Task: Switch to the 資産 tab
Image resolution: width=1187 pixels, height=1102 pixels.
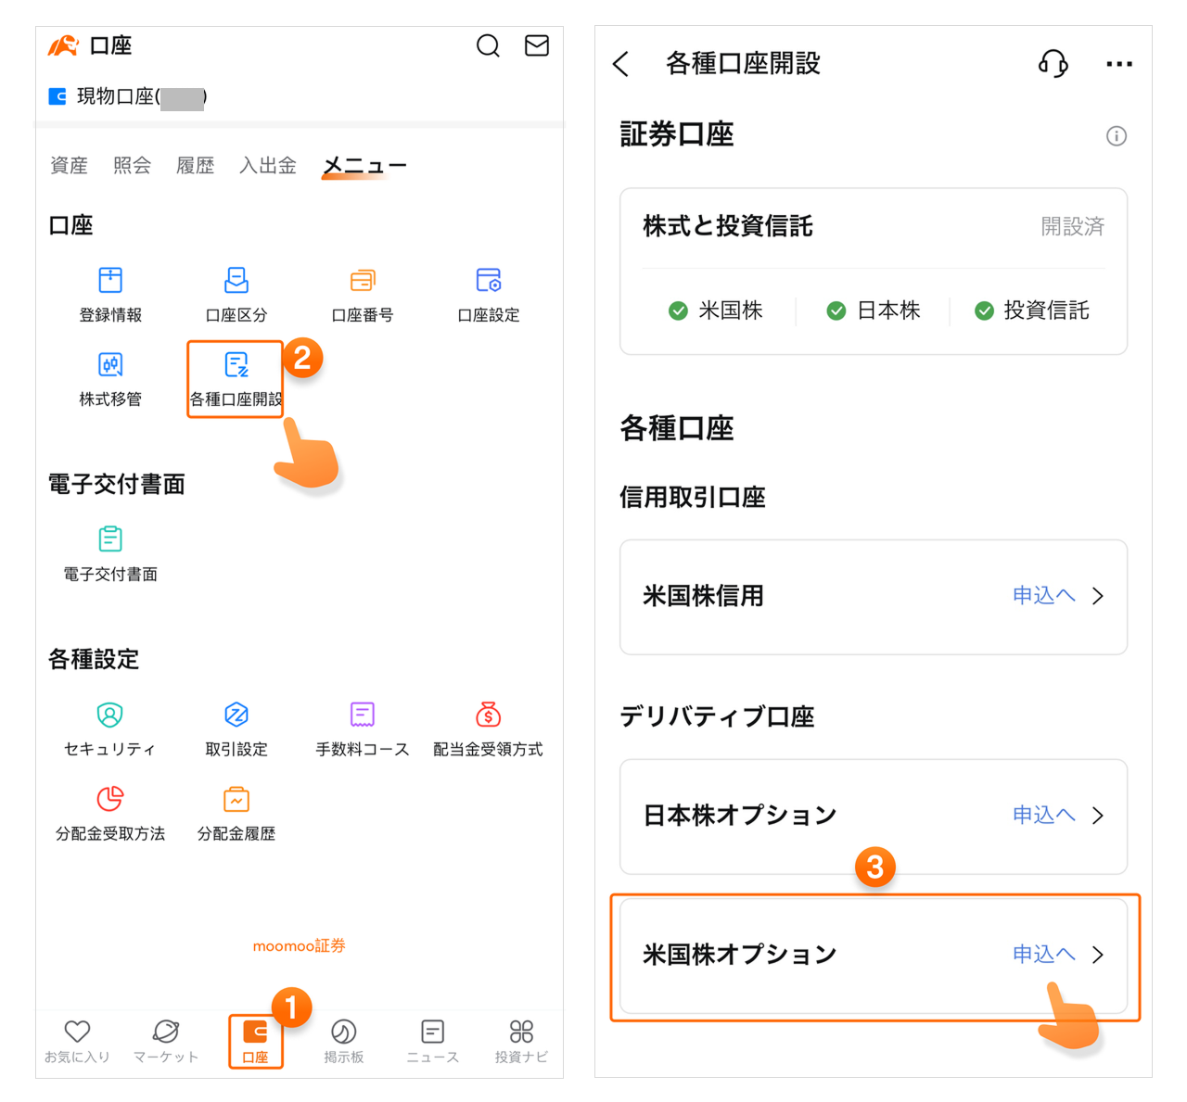Action: coord(68,165)
